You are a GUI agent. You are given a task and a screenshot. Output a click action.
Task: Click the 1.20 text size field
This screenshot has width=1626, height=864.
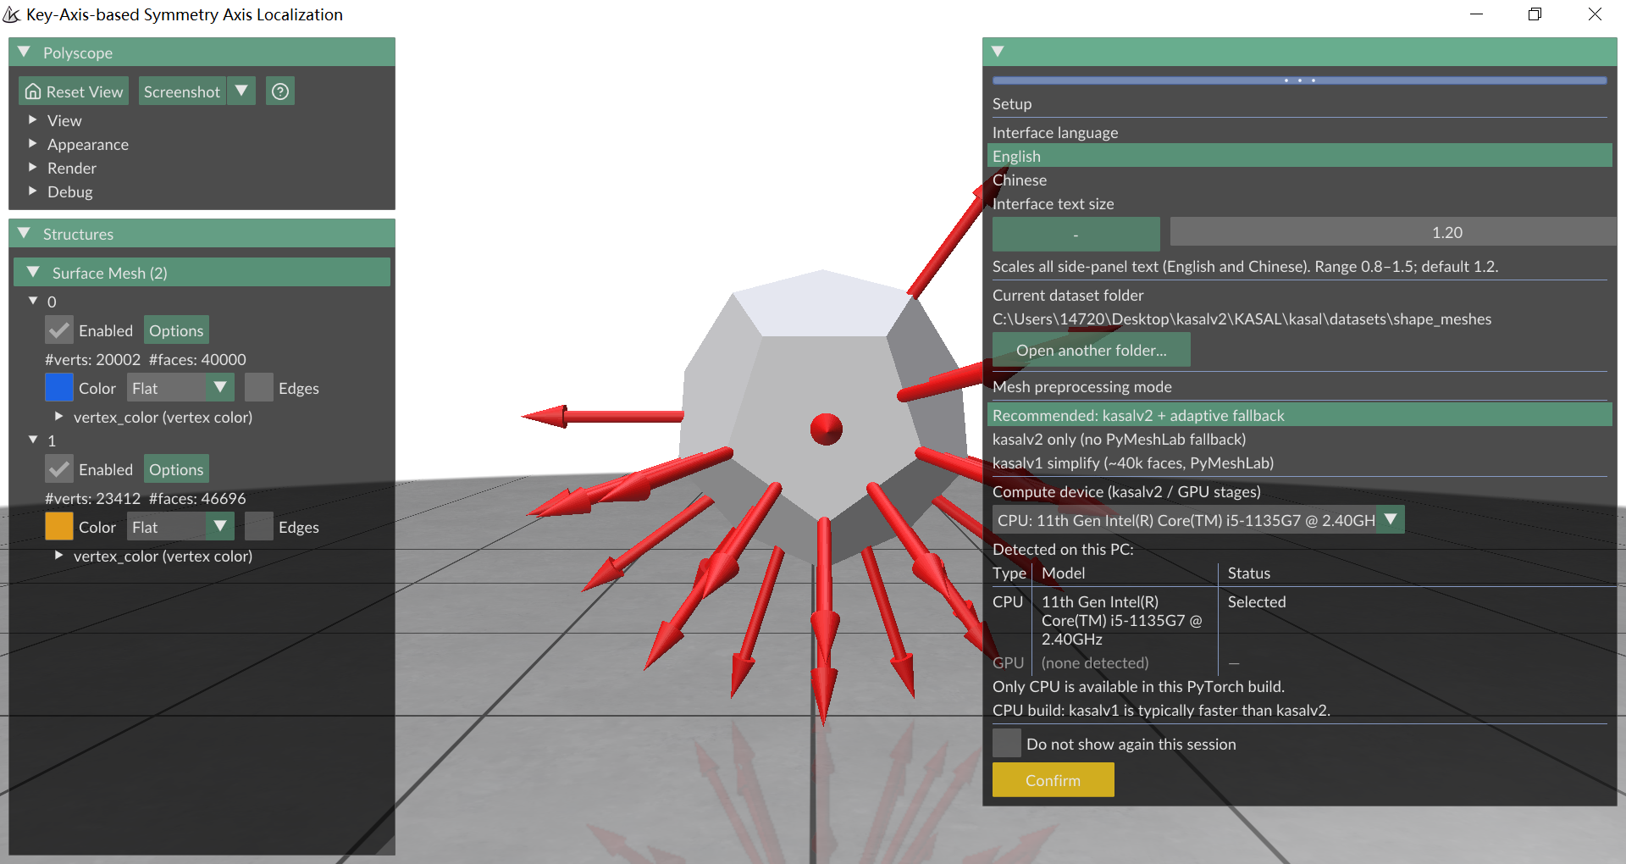pos(1392,232)
